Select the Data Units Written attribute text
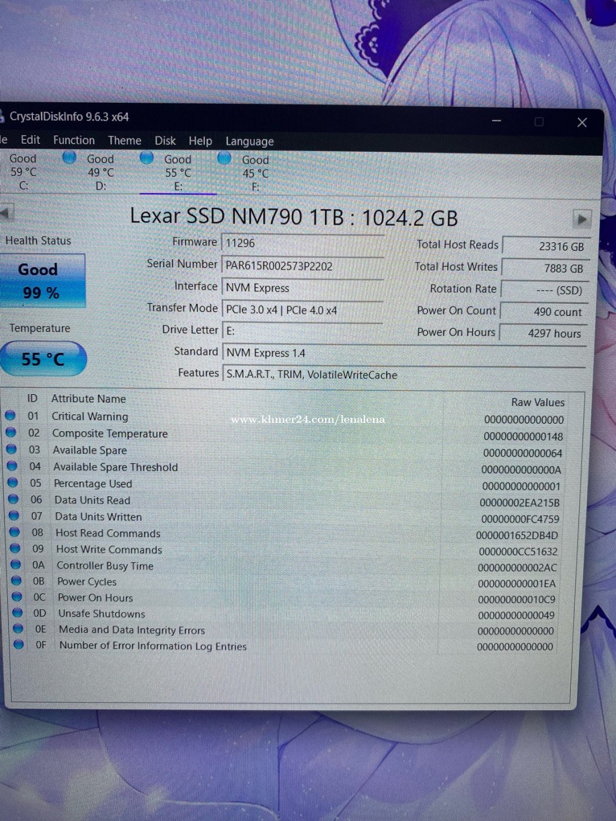The height and width of the screenshot is (821, 616). pyautogui.click(x=99, y=517)
